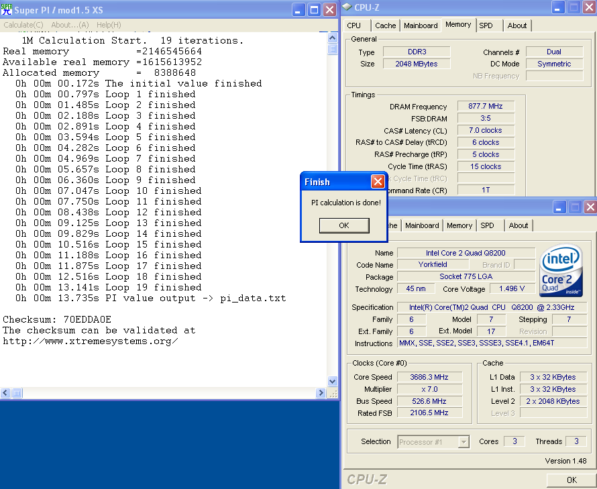Open About tab in lower CPU-Z window

(x=519, y=225)
